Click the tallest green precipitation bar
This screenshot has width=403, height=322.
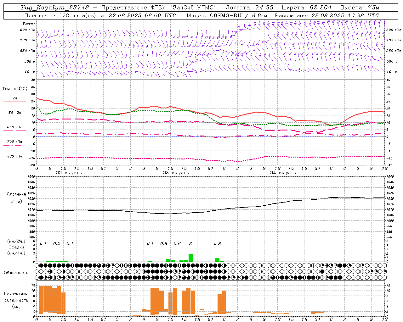[x=190, y=258]
